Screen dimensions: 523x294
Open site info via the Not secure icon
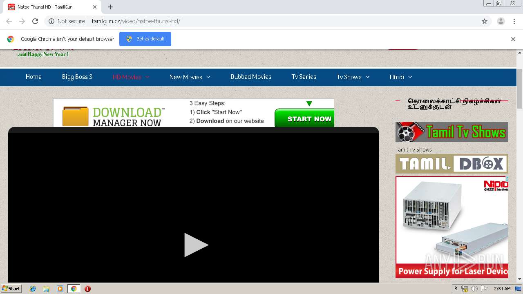[x=51, y=21]
